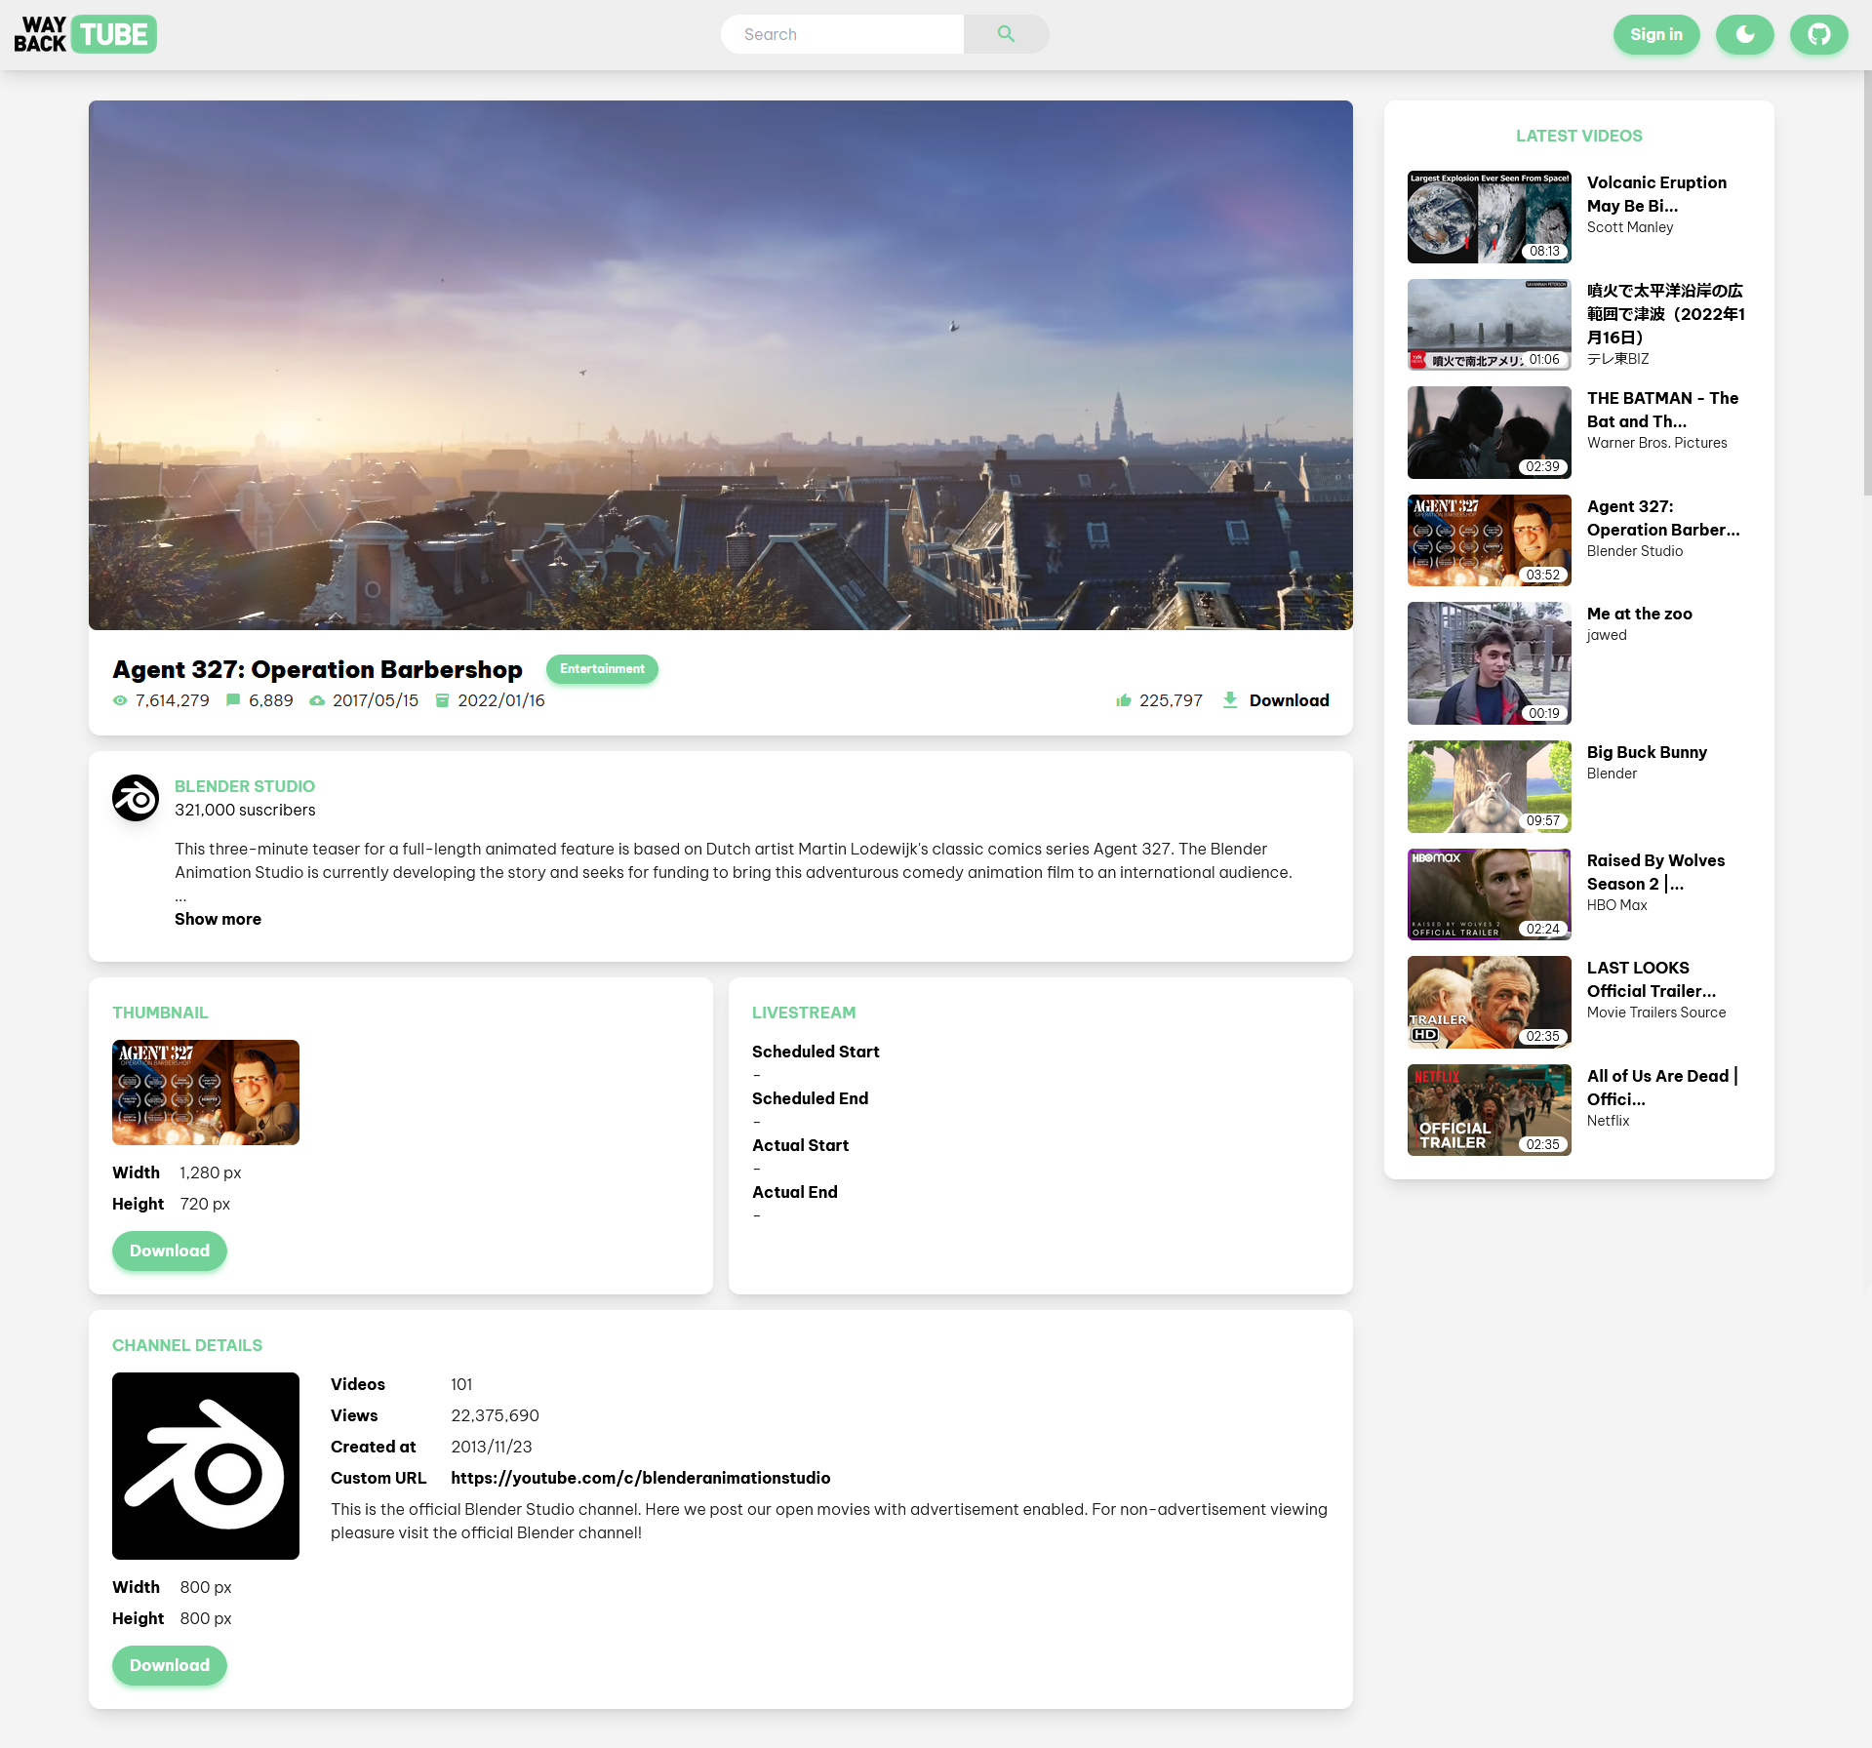Open the GitHub icon link

click(x=1818, y=34)
